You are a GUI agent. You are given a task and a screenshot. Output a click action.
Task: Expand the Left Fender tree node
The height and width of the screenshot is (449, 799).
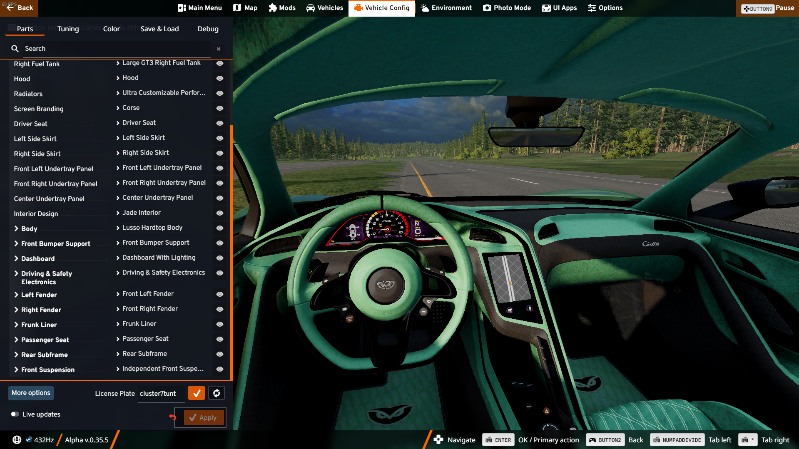(x=16, y=295)
